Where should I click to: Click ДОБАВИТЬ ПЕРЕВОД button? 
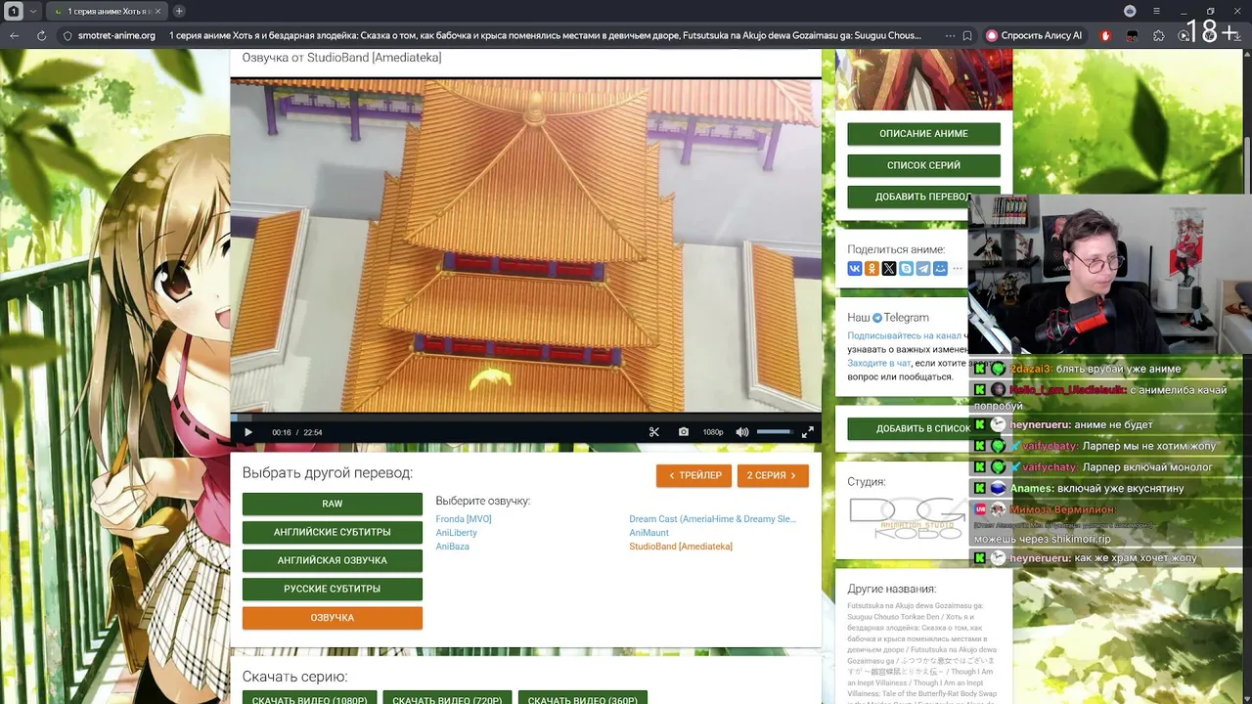[x=924, y=197]
